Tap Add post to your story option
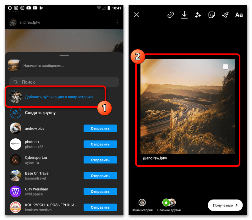Screen dimensions: 252x220 [59, 97]
